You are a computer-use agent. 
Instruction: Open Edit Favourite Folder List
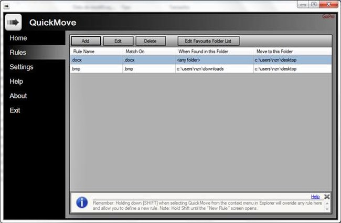(x=208, y=41)
